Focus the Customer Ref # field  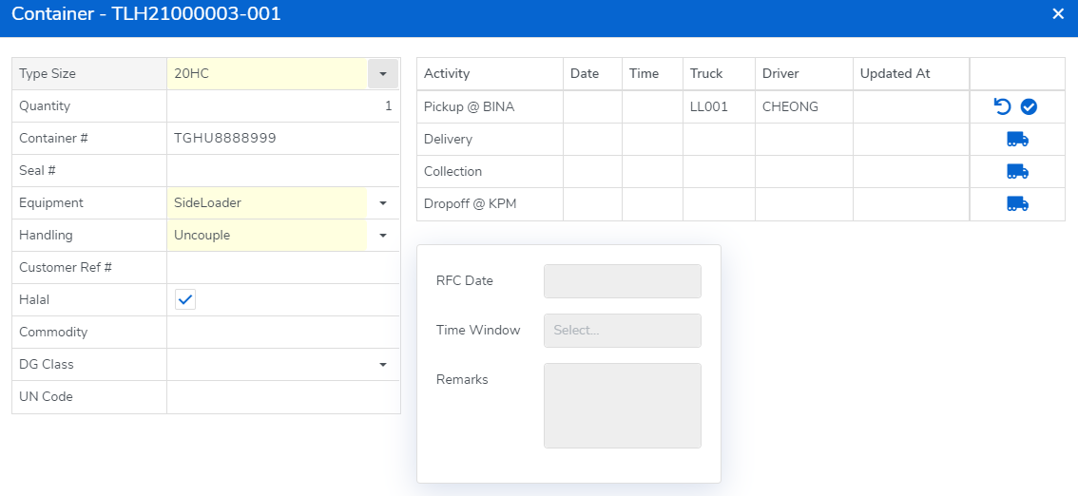(x=282, y=268)
